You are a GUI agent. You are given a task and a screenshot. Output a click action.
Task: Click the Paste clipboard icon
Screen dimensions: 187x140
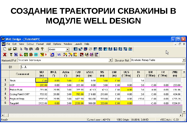coord(31,49)
